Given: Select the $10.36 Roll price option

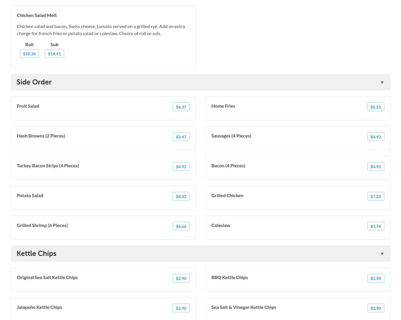Looking at the screenshot, I should [29, 54].
